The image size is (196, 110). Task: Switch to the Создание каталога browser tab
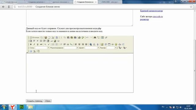tap(37, 2)
